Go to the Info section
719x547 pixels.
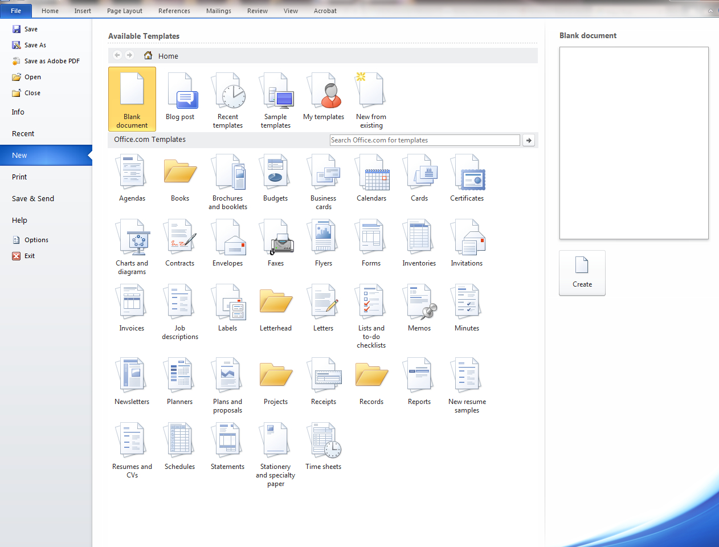18,112
